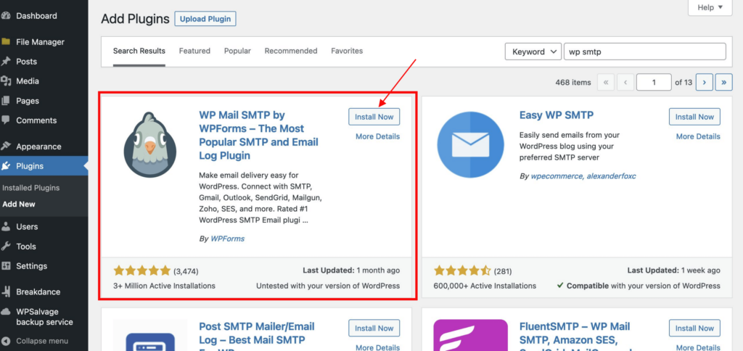The image size is (743, 351).
Task: Open Posts via the pushpin icon
Action: coord(7,62)
